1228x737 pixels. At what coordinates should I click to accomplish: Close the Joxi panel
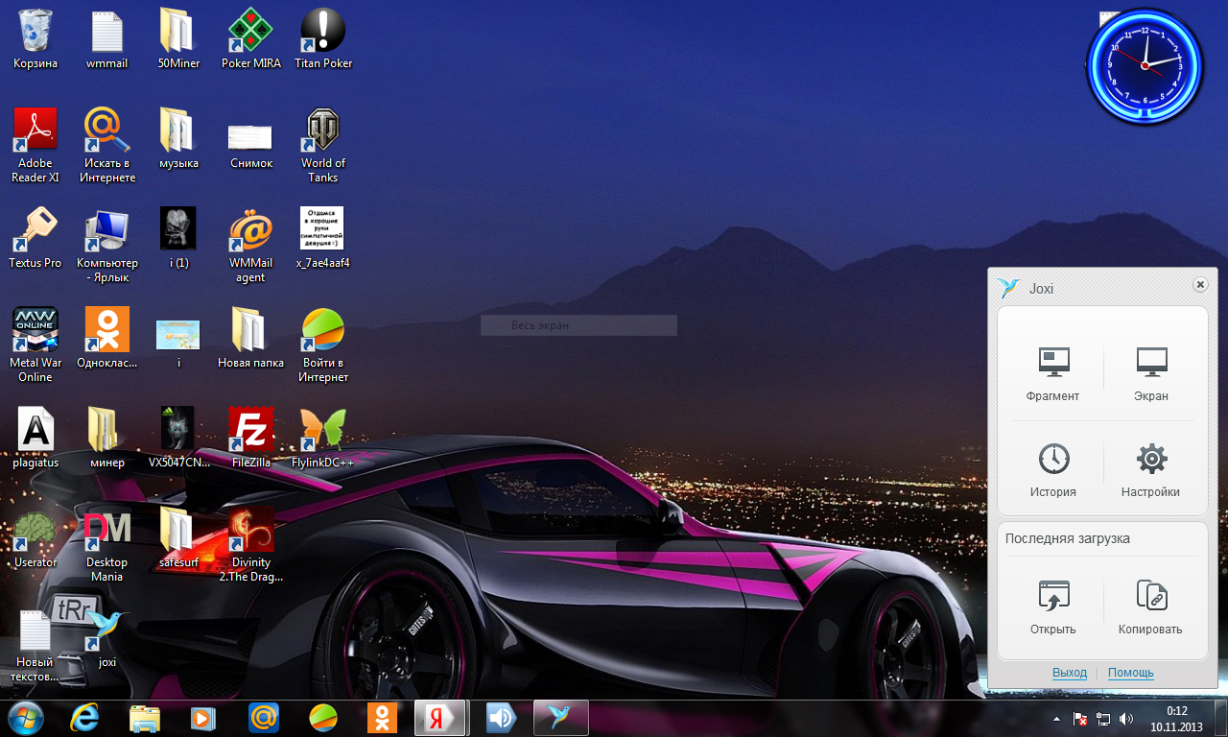point(1199,285)
